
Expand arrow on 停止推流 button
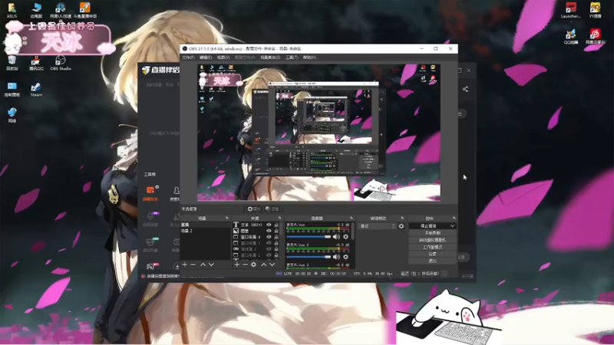point(452,226)
